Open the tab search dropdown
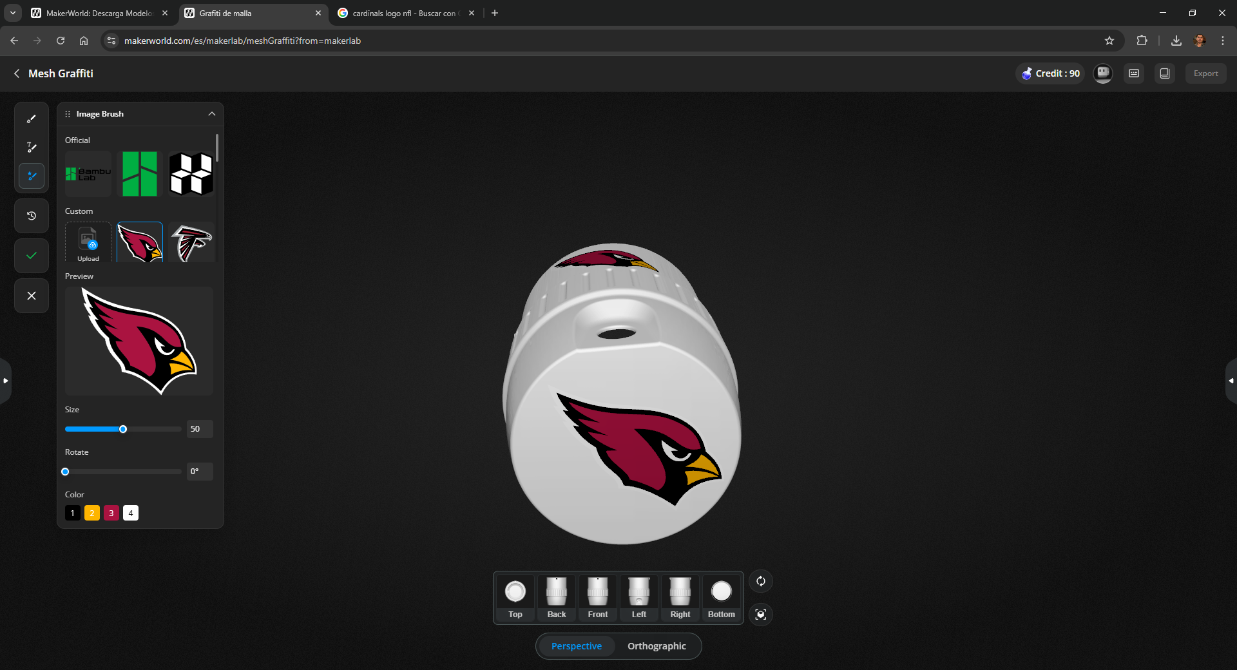This screenshot has height=670, width=1237. coord(13,13)
